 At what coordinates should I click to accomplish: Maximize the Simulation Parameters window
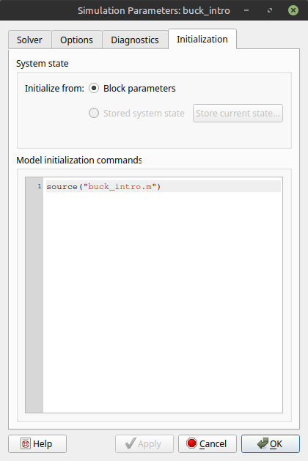pyautogui.click(x=270, y=10)
